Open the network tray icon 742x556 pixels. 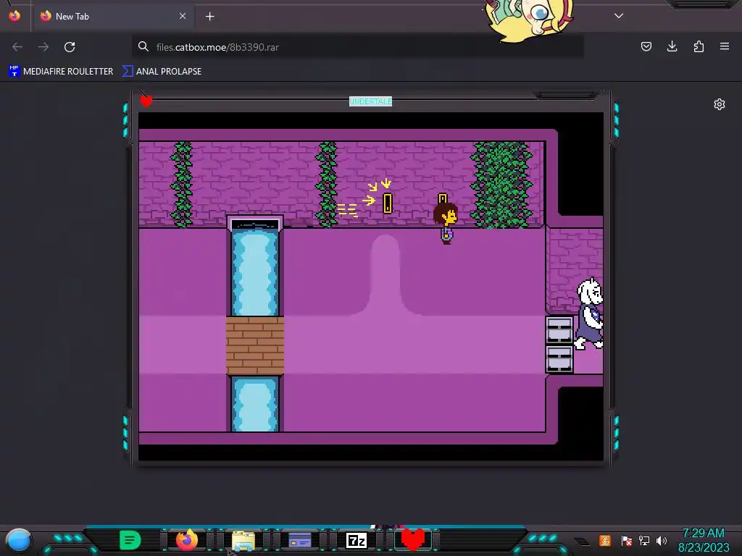point(644,540)
